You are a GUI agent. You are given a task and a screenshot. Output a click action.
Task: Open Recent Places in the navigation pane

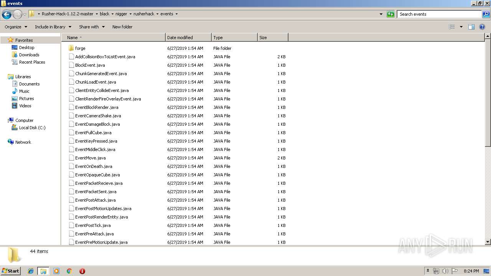click(32, 62)
